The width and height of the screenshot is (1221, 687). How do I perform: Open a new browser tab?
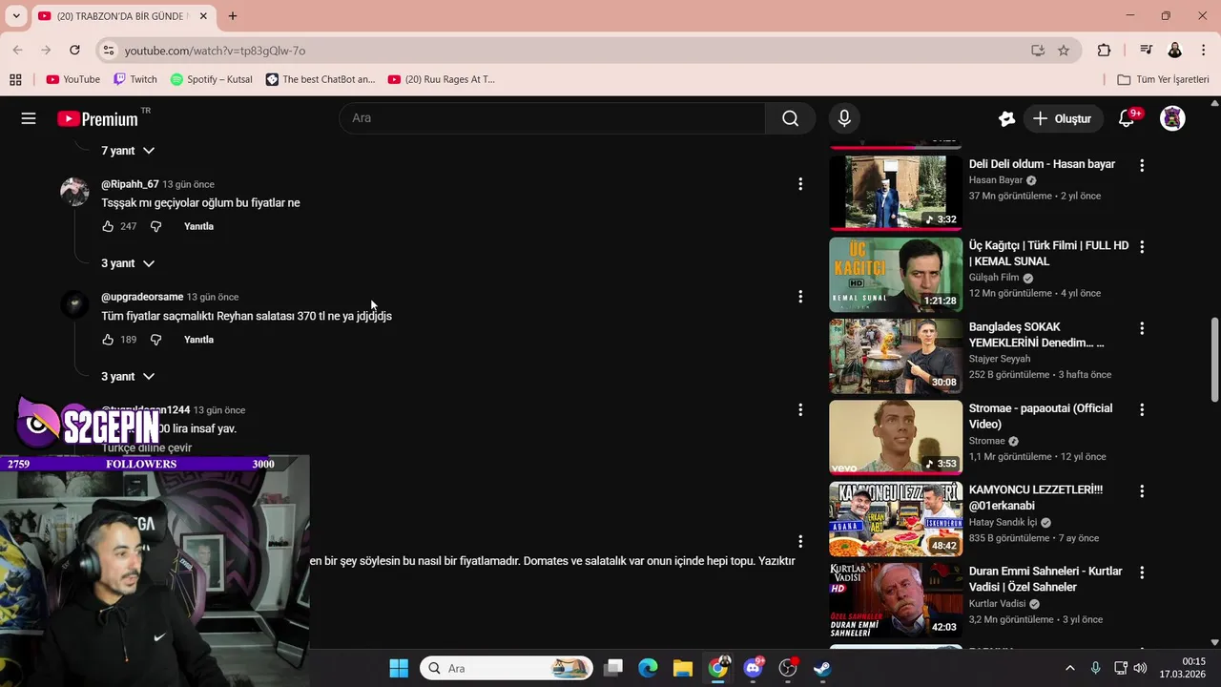coord(233,16)
